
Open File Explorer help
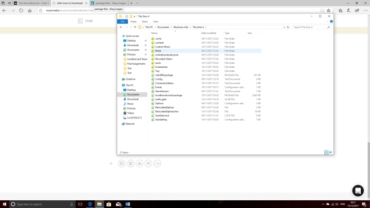(331, 22)
